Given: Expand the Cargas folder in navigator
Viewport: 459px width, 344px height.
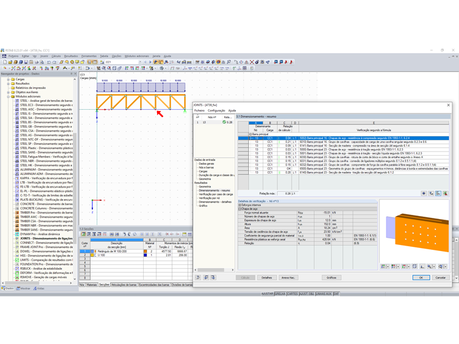Looking at the screenshot, I should point(8,79).
